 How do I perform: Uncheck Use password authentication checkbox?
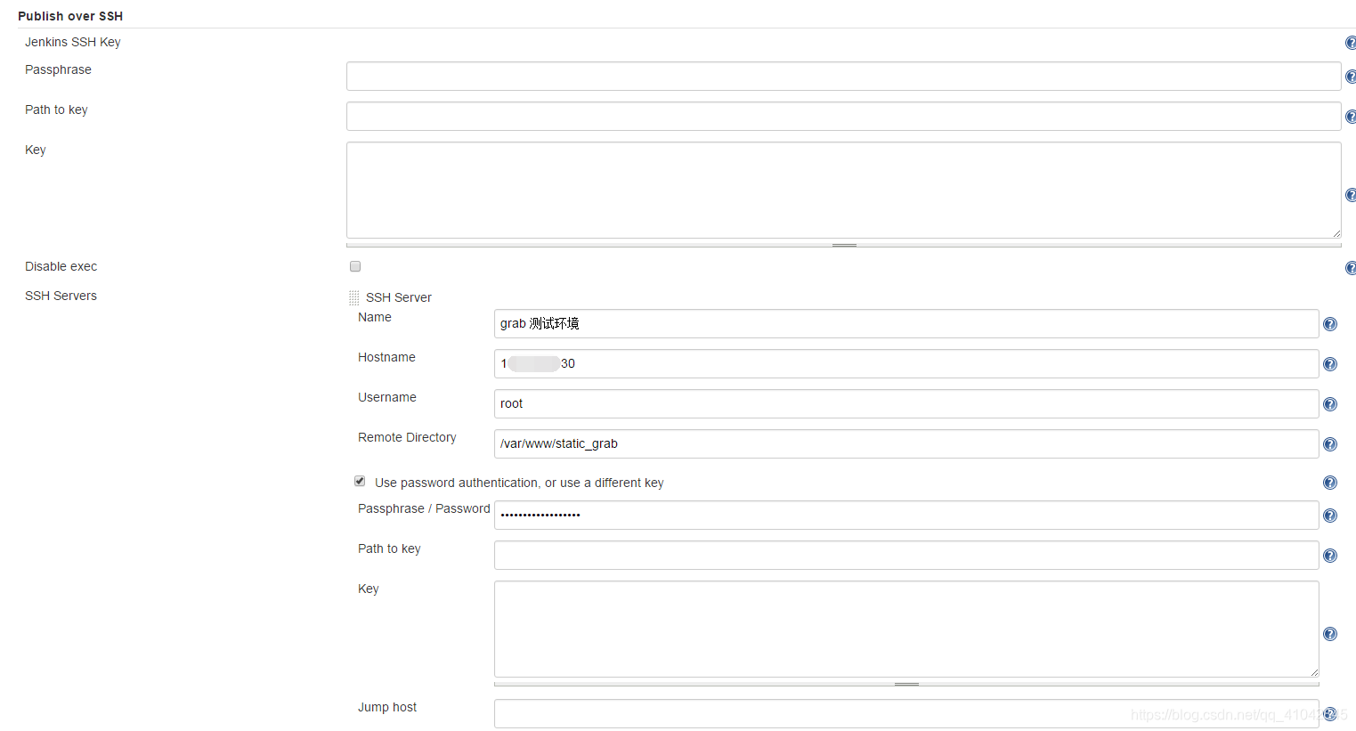360,481
